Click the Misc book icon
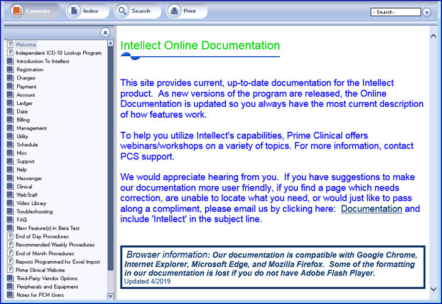The width and height of the screenshot is (442, 304). 10,153
